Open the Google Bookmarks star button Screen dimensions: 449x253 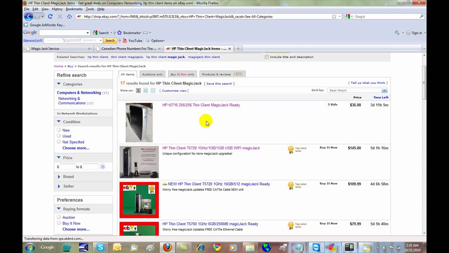point(119,33)
